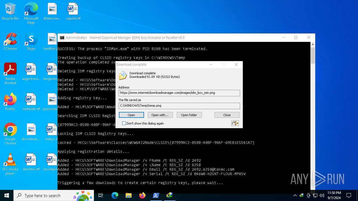Click the Open button in download dialog

pyautogui.click(x=131, y=115)
